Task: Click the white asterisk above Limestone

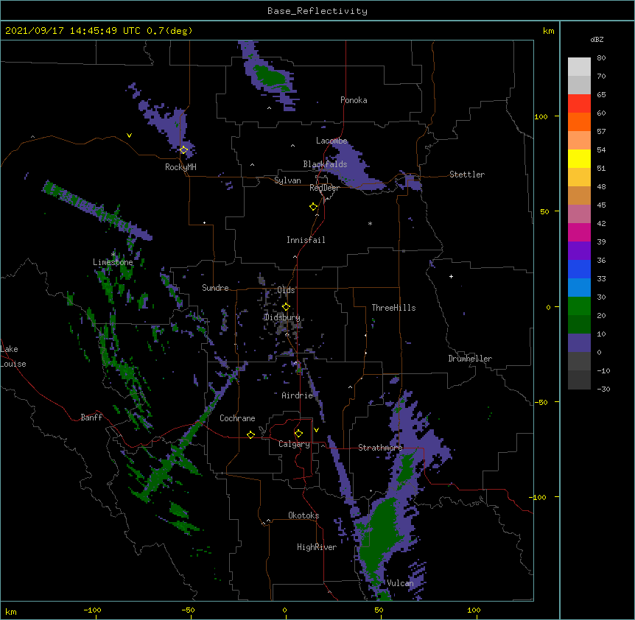Action: pyautogui.click(x=113, y=254)
